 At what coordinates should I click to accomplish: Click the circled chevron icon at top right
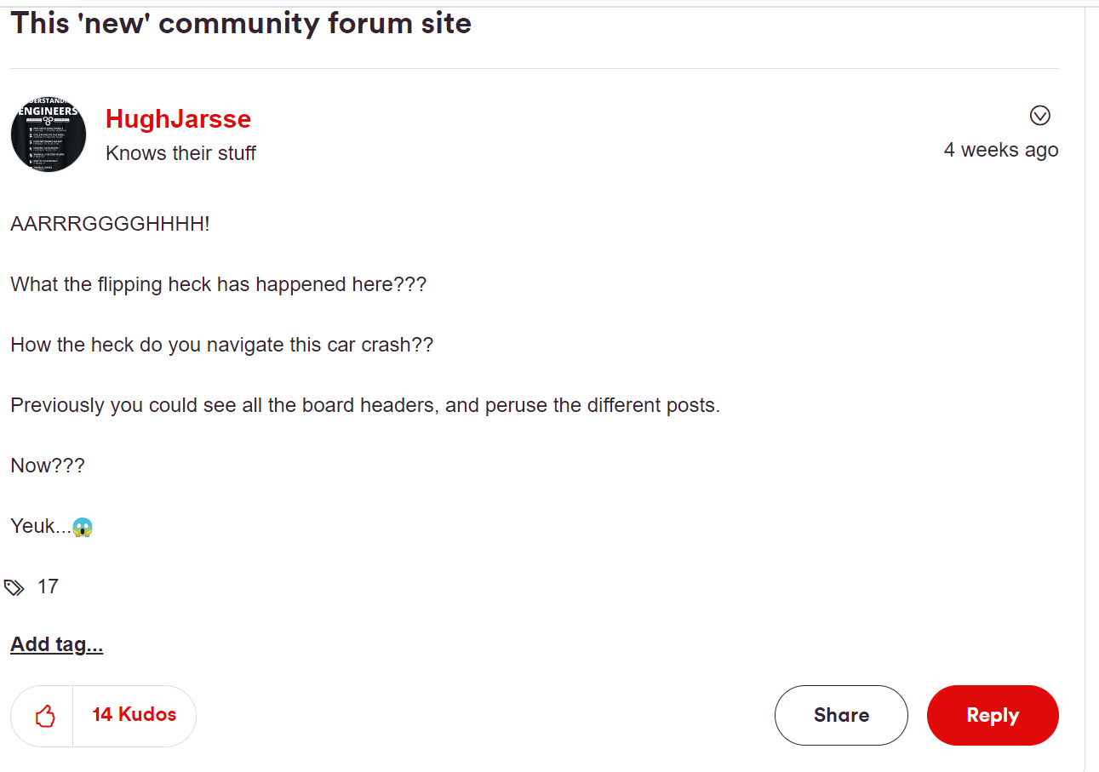click(x=1039, y=116)
